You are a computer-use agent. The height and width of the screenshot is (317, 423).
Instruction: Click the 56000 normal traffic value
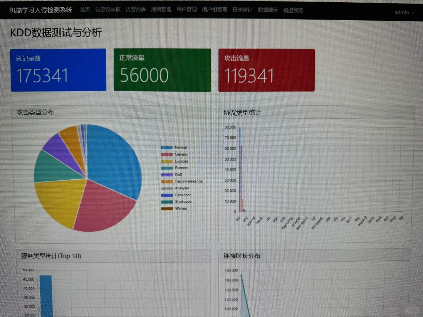(144, 75)
